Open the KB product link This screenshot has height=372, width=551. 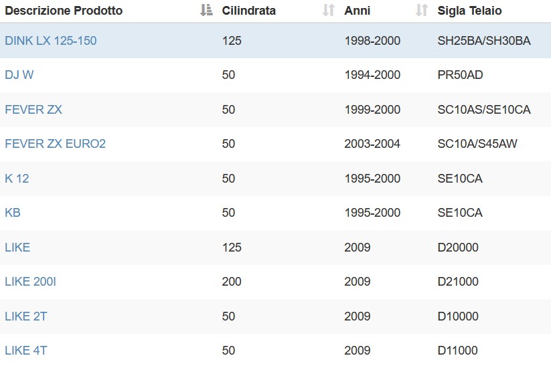[13, 213]
